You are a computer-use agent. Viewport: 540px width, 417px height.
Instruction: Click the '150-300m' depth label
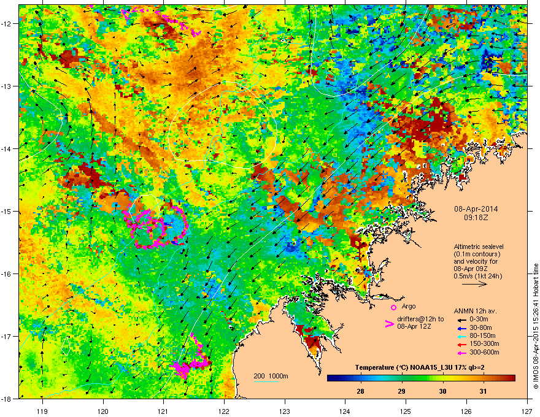tap(484, 343)
